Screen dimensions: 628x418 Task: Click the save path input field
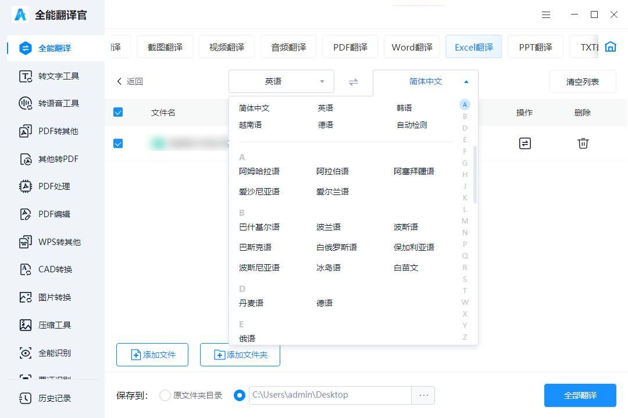coord(330,395)
